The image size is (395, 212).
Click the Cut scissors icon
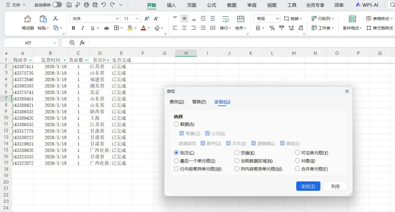tap(56, 19)
